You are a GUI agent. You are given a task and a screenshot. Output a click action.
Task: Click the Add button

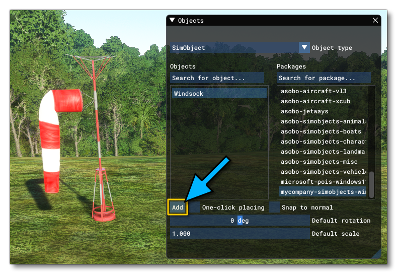point(178,207)
